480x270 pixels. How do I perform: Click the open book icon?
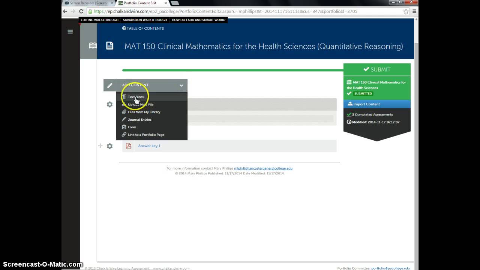(x=93, y=46)
